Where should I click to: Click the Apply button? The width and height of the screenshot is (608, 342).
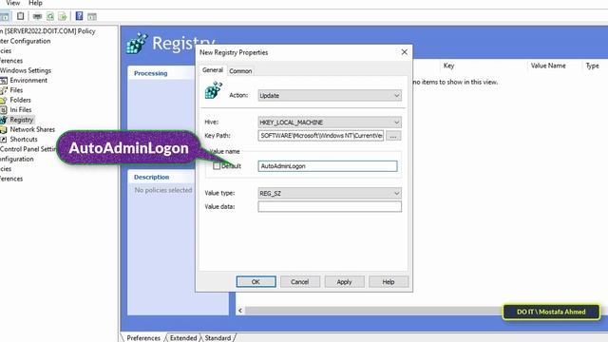[344, 282]
